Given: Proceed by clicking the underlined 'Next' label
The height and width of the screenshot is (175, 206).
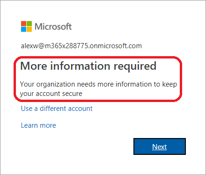Looking at the screenshot, I should [160, 147].
